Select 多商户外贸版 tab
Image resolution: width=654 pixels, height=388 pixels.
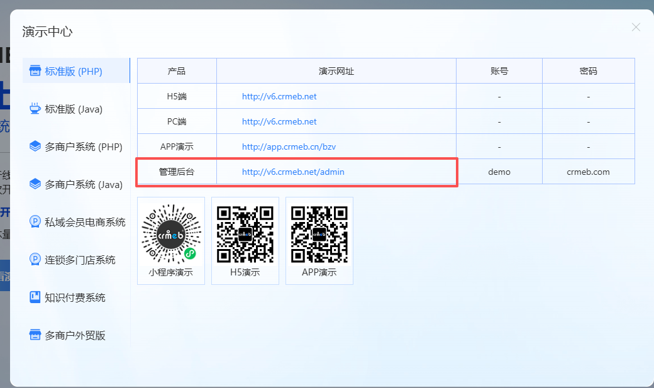click(x=76, y=335)
